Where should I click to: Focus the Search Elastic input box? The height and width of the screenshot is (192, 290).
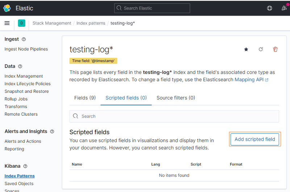[152, 8]
